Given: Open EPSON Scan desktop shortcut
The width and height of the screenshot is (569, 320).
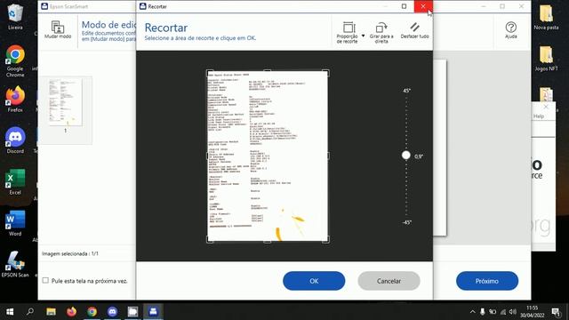Looking at the screenshot, I should [x=15, y=265].
